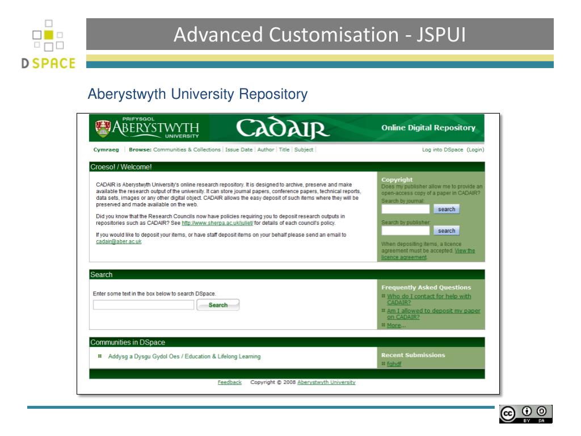Click the Feedback footer link
The image size is (581, 436).
point(229,382)
